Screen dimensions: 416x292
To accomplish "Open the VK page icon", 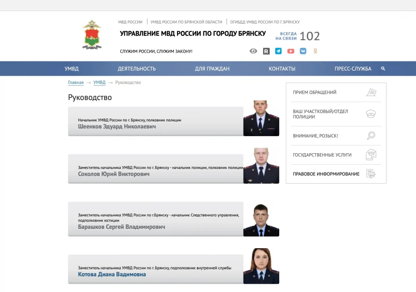I will 303,51.
